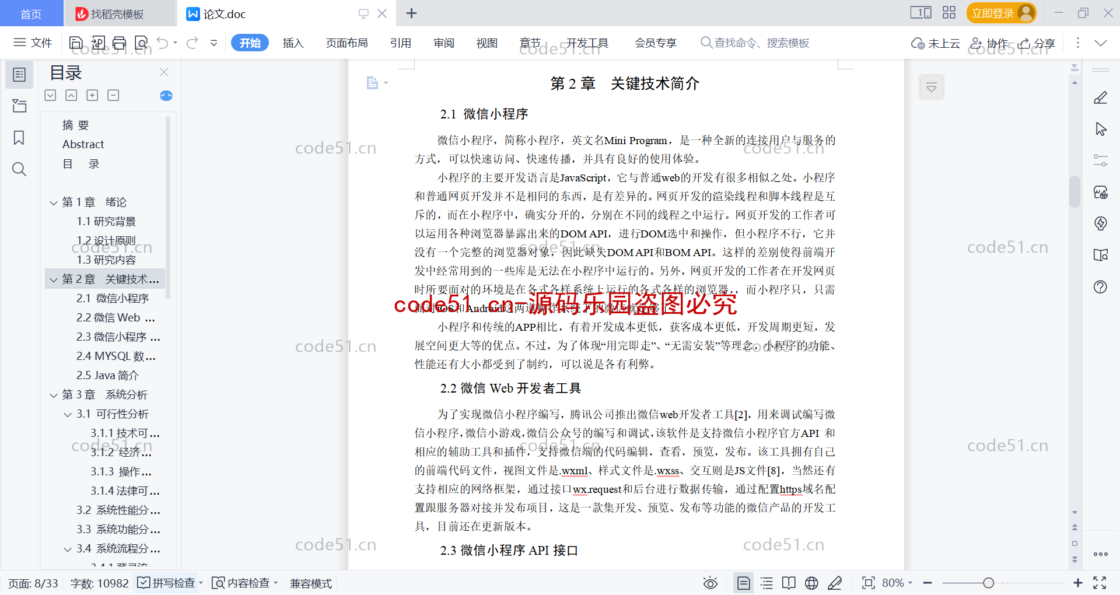Screen dimensions: 1120x595
Task: Collapse the 3.1 可行性分析 outline node
Action: (x=68, y=414)
